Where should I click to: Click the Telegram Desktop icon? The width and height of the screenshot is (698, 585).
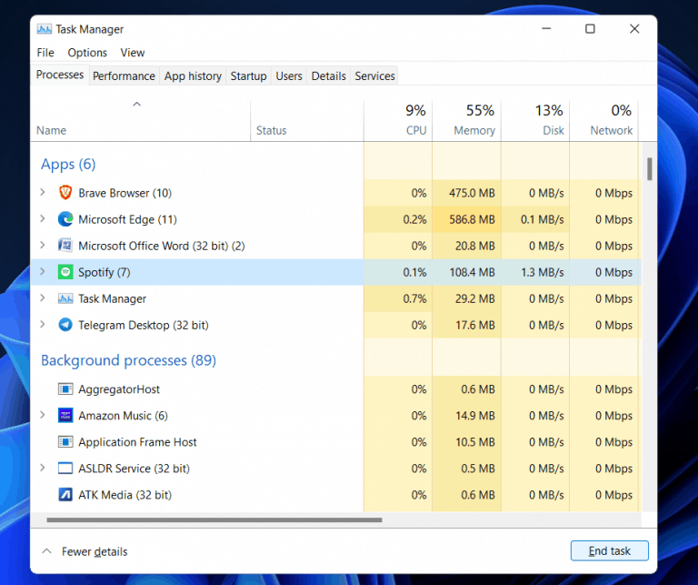(x=65, y=325)
